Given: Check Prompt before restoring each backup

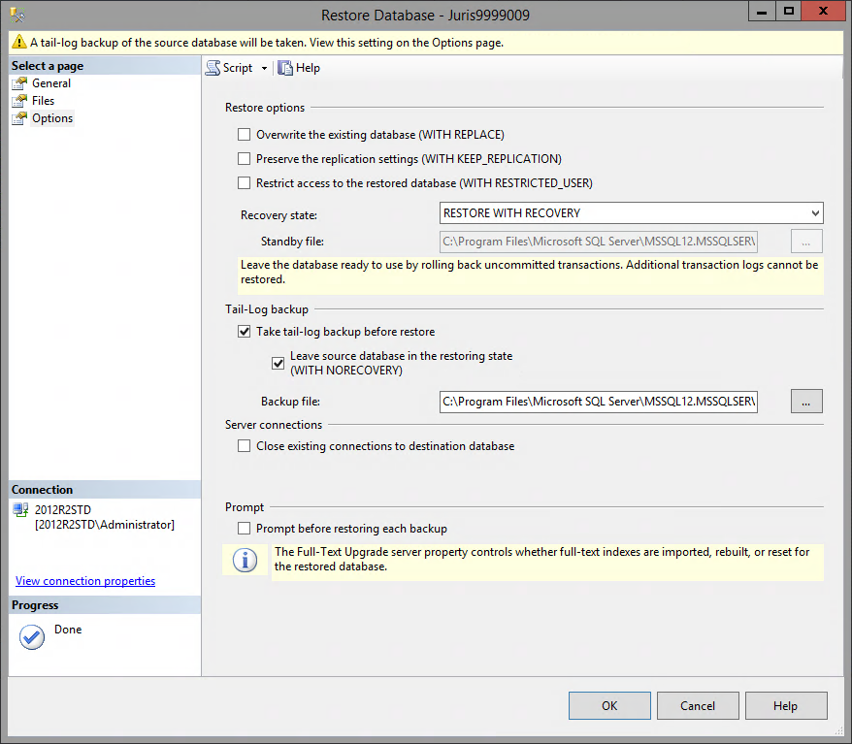Looking at the screenshot, I should pos(245,529).
